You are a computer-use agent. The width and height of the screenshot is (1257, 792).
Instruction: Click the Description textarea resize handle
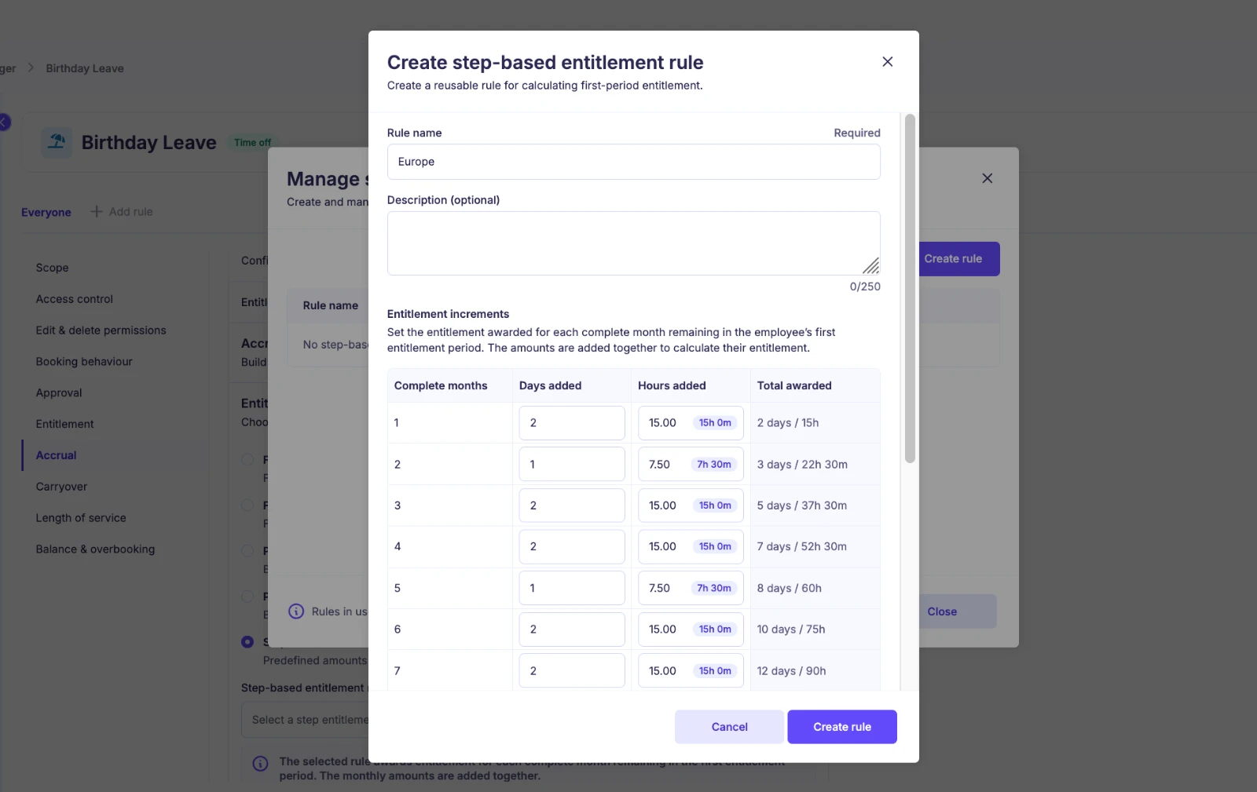point(871,265)
